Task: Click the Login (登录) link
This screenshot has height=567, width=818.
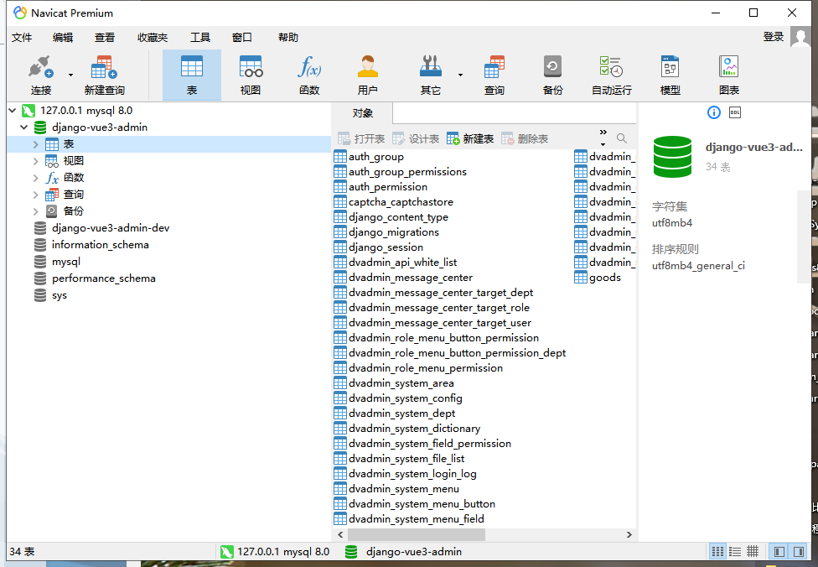Action: click(x=773, y=37)
